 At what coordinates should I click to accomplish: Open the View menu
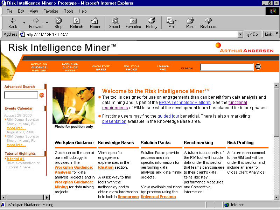point(34,11)
